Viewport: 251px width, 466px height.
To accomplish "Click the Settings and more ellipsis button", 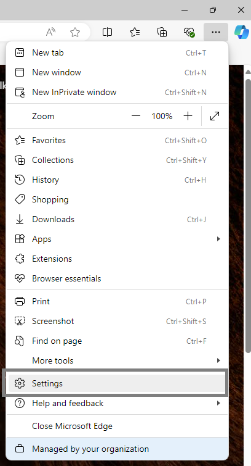I will [x=216, y=32].
